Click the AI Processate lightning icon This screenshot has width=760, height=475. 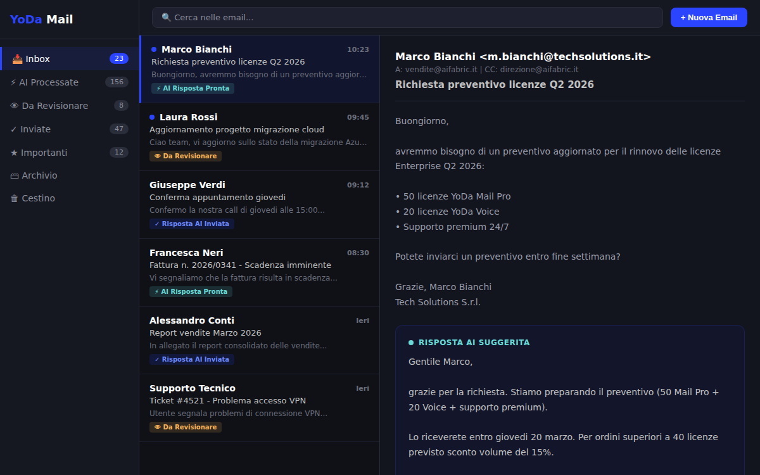[13, 82]
